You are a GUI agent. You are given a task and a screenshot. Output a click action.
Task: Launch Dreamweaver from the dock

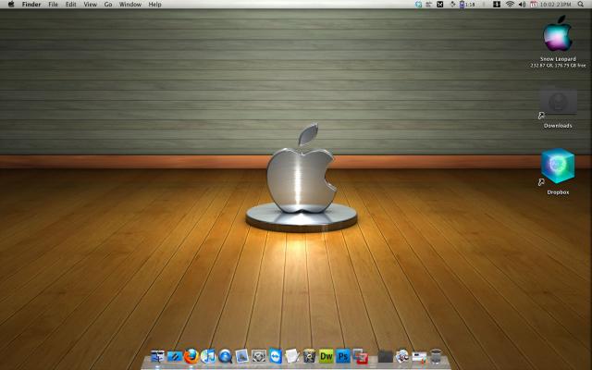(327, 356)
